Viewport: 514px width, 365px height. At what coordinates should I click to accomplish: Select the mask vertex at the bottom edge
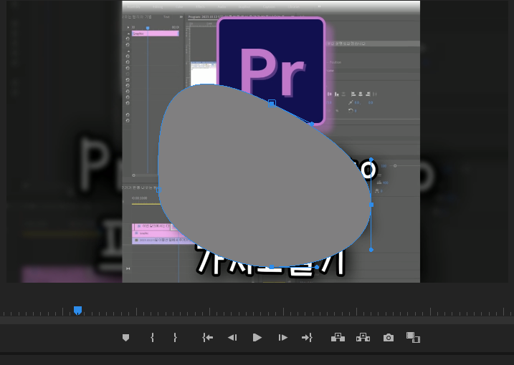[272, 267]
